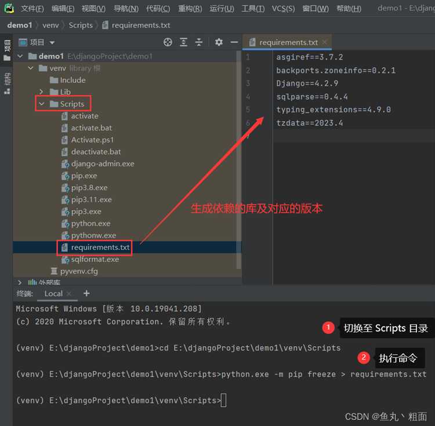The height and width of the screenshot is (426, 435).
Task: Click editor line backports.zoneinfo==0.2.1
Action: (x=336, y=70)
